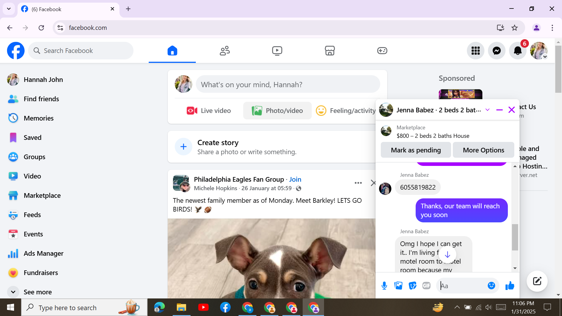Image resolution: width=562 pixels, height=316 pixels.
Task: Open the Friends tab
Action: (x=225, y=51)
